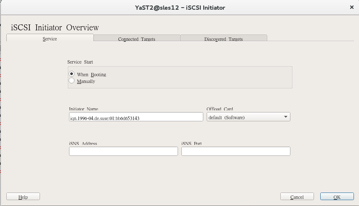Viewport: 359px width, 206px height.
Task: Click the iSNS Address field
Action: tap(123, 151)
